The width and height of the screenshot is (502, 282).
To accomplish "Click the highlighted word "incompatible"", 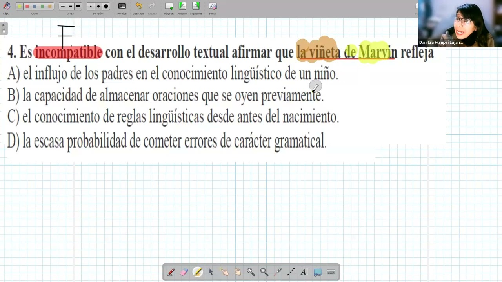I will point(68,52).
